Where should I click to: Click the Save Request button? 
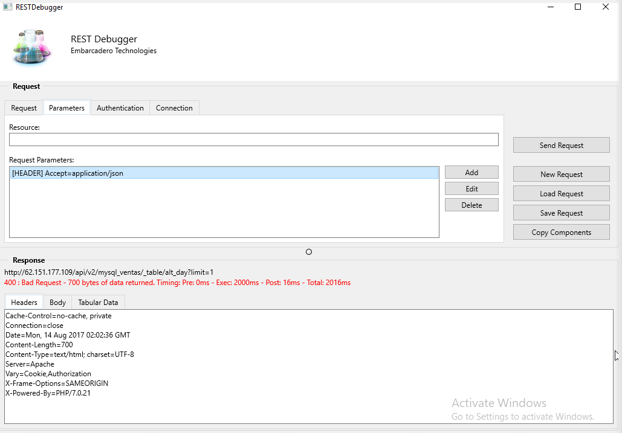point(562,213)
